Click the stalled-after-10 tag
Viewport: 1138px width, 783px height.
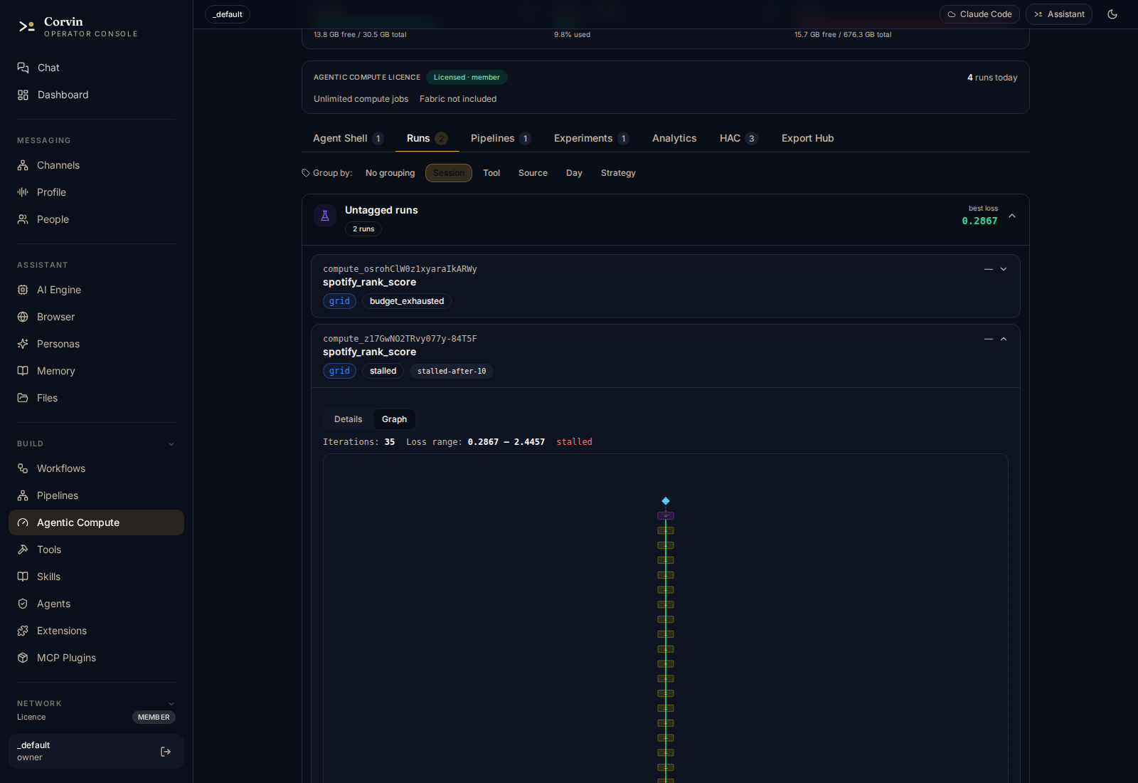452,371
